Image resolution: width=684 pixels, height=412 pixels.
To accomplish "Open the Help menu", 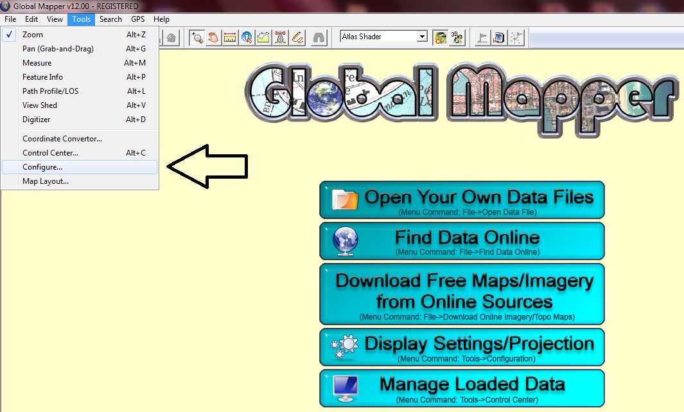I will (x=161, y=19).
